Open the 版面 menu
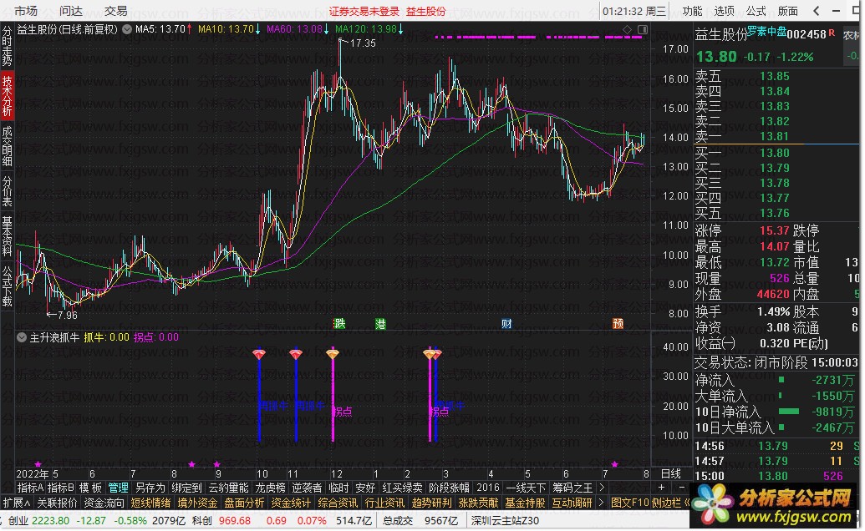Image resolution: width=865 pixels, height=531 pixels. [x=788, y=11]
